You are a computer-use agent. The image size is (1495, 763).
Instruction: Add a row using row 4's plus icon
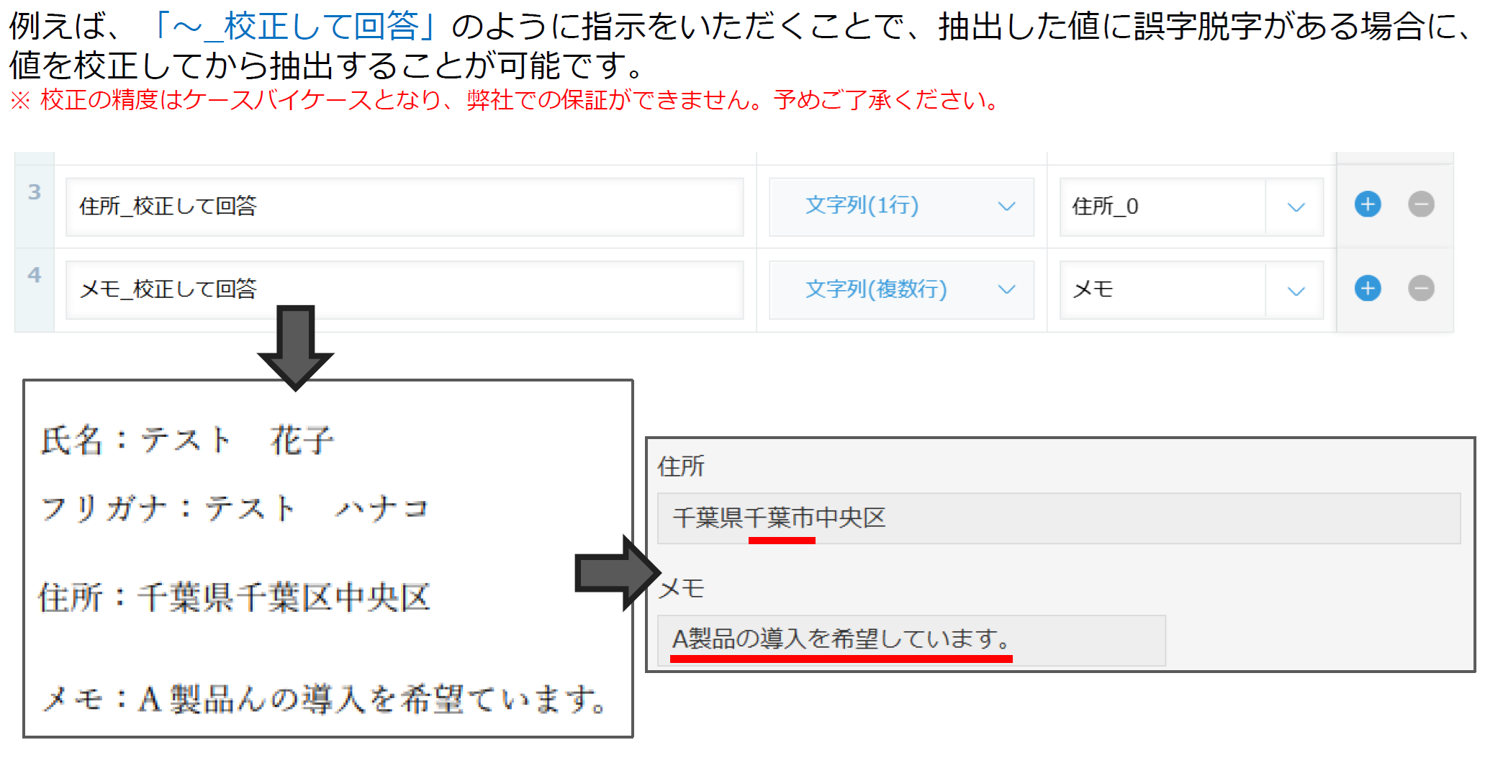(x=1368, y=289)
